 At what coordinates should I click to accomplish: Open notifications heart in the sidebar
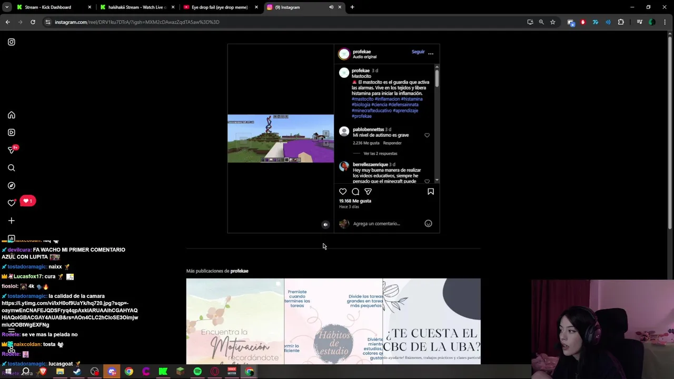[12, 203]
